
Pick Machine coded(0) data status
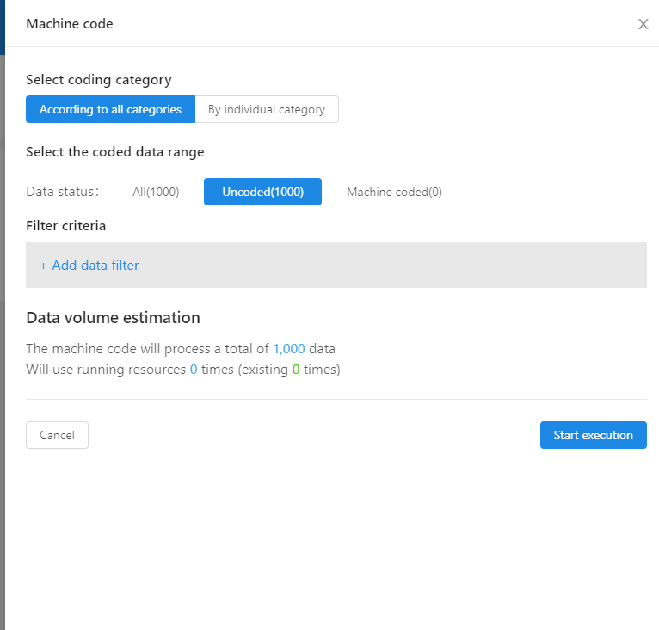coord(394,192)
